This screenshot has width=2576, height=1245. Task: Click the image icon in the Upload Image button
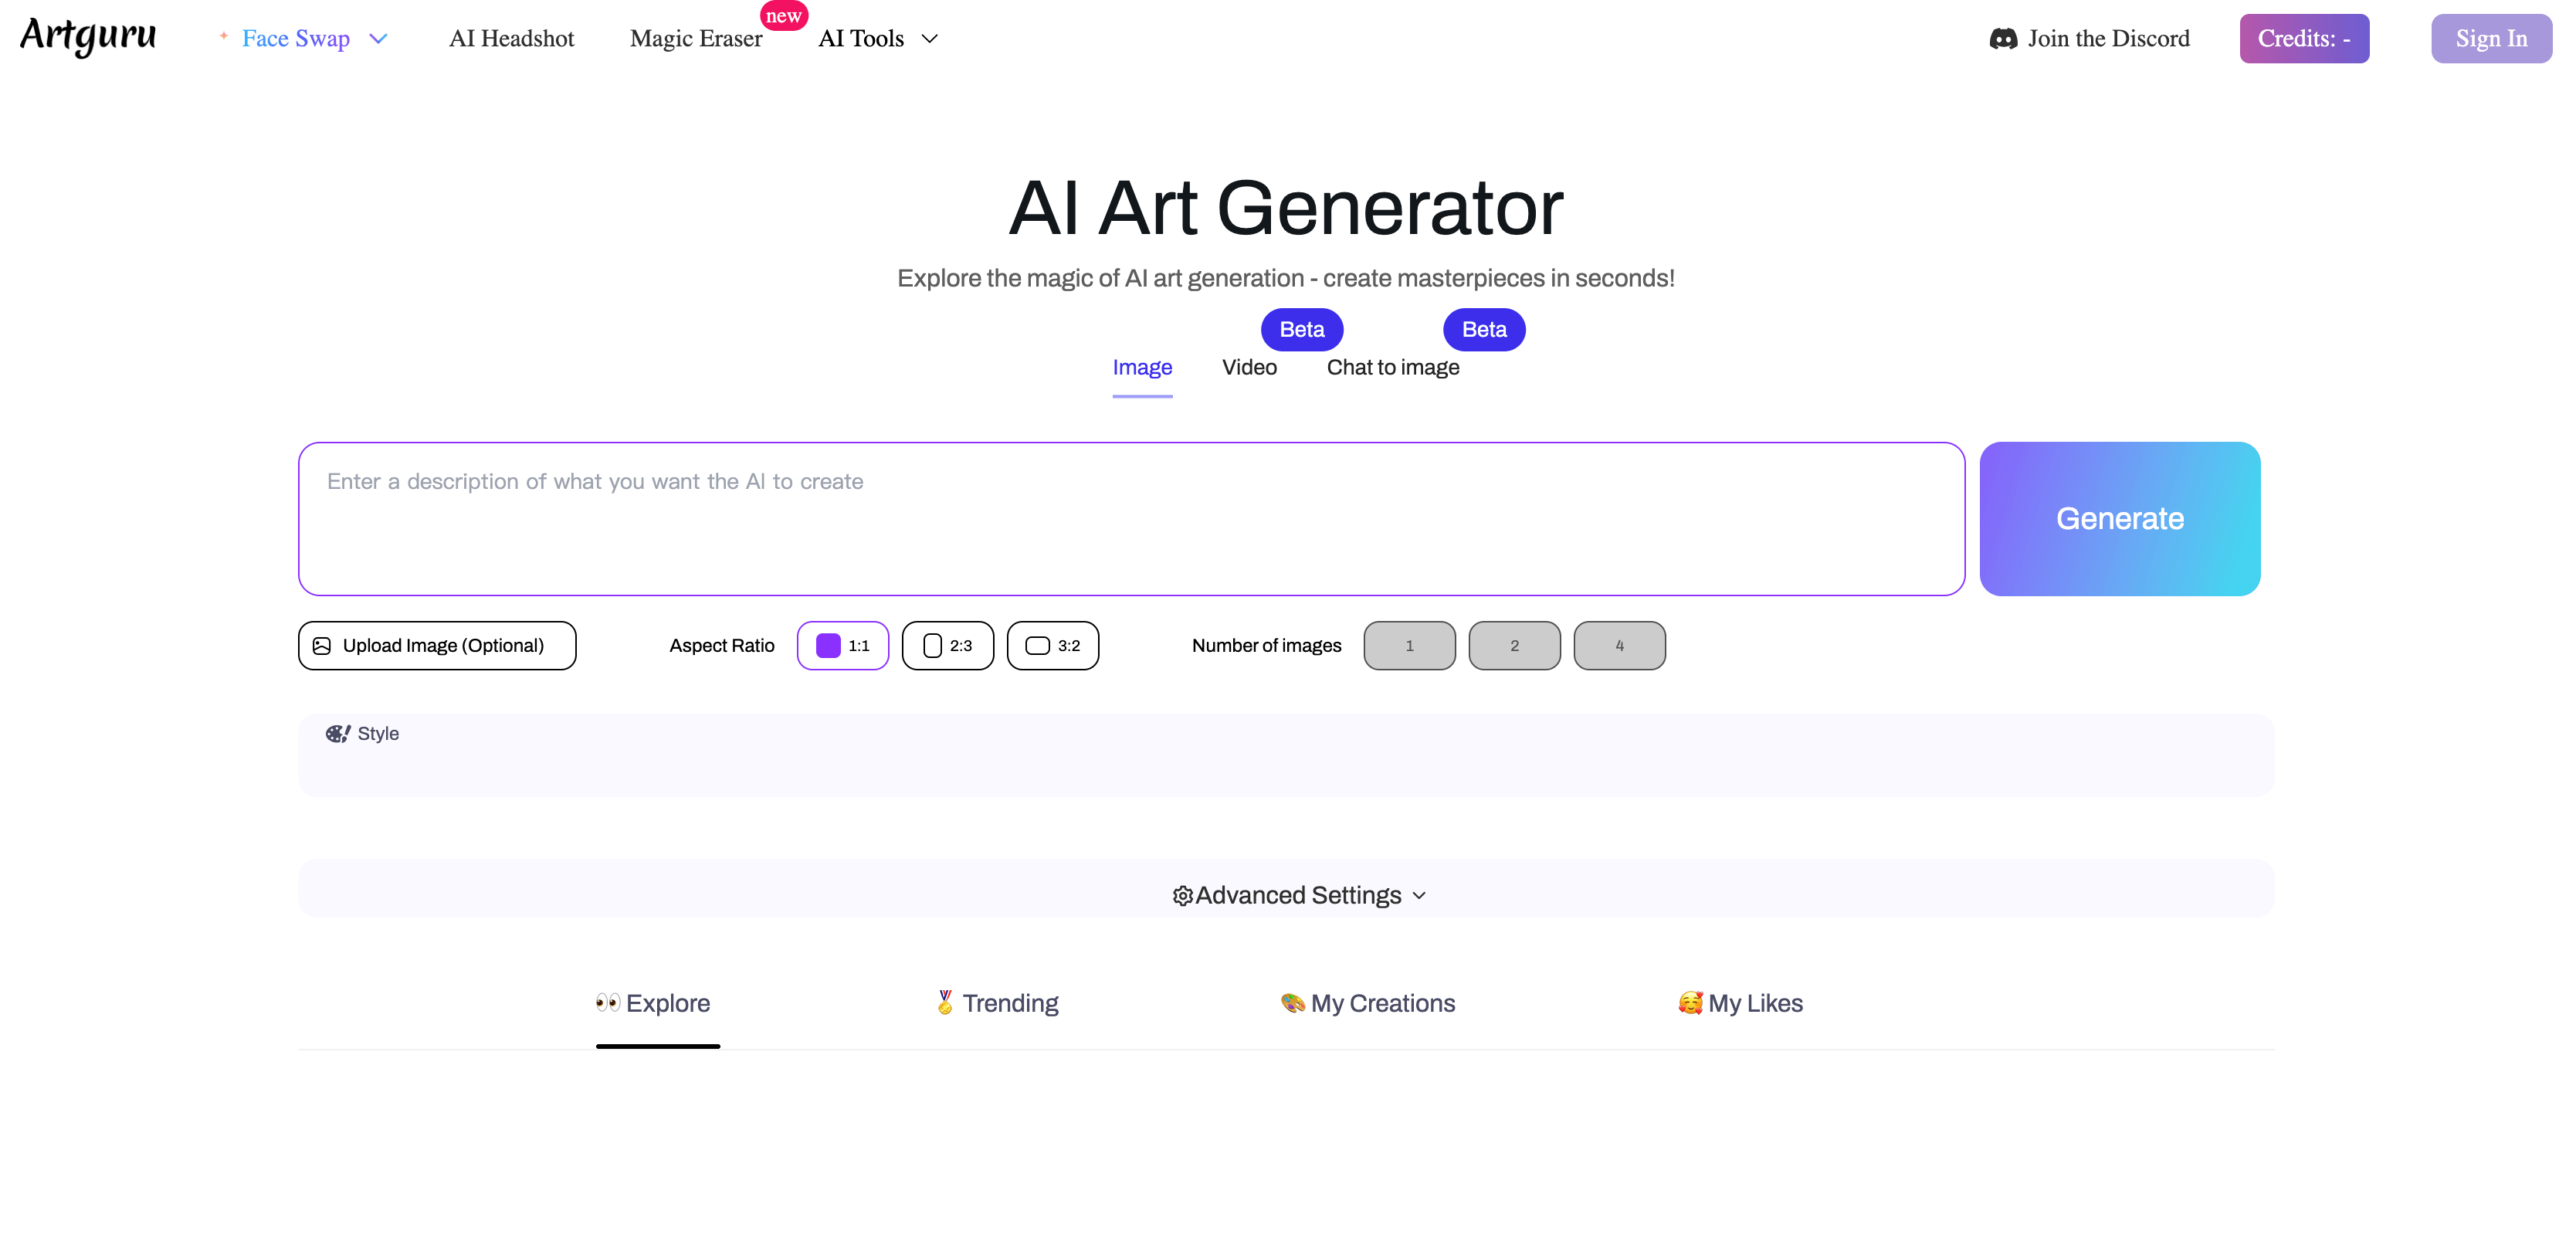point(322,646)
